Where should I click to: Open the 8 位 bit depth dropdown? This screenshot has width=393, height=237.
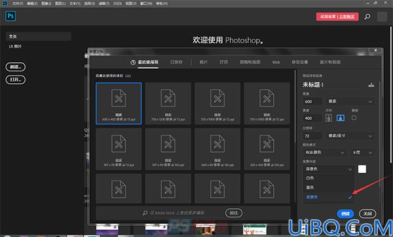(362, 153)
